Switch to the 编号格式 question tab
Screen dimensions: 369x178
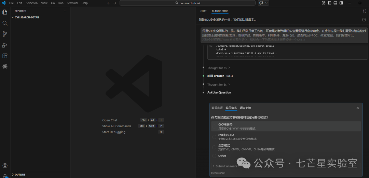(x=231, y=108)
